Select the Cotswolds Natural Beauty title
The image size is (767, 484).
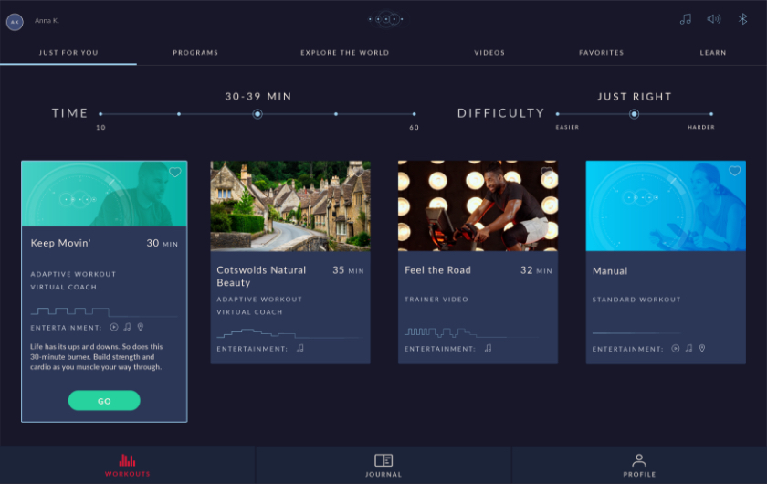pos(261,276)
